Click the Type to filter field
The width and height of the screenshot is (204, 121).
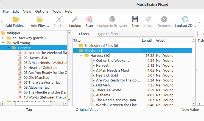(146, 34)
